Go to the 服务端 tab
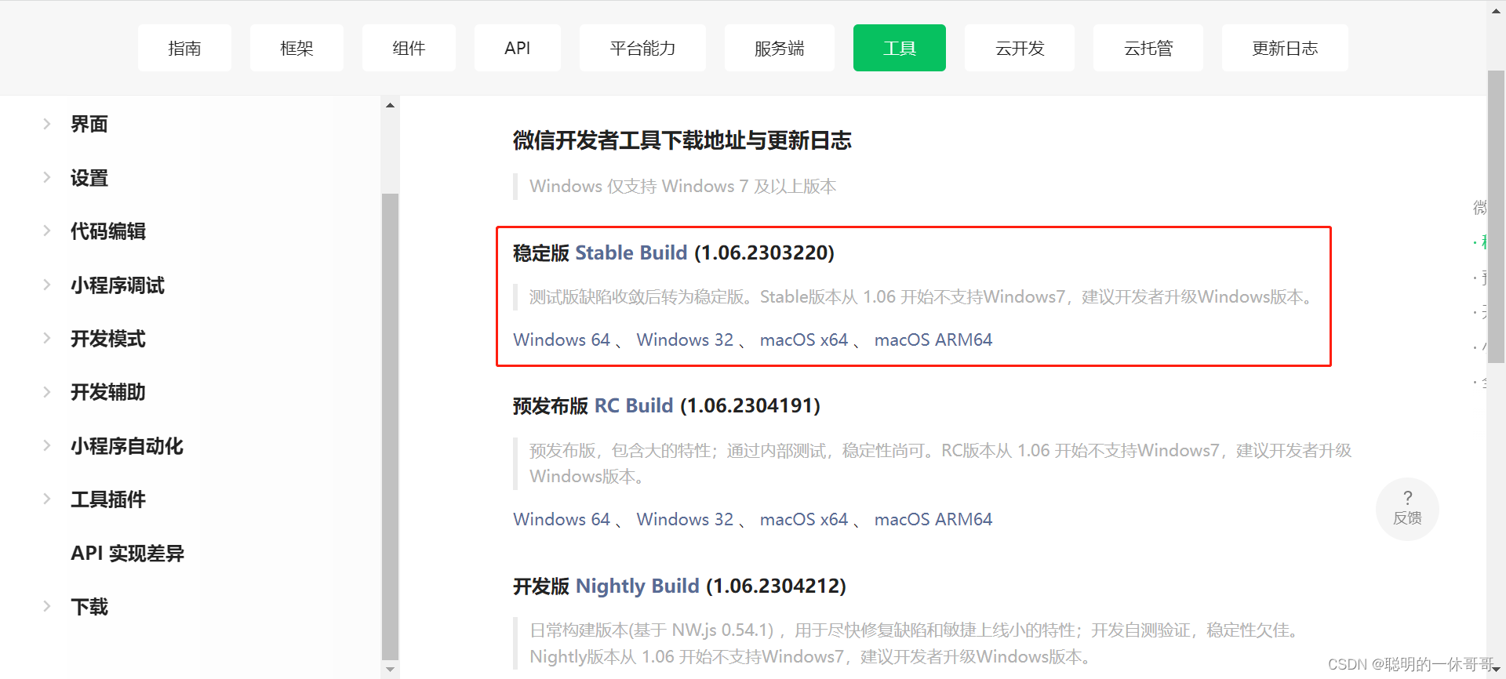Viewport: 1506px width, 679px height. pyautogui.click(x=779, y=48)
